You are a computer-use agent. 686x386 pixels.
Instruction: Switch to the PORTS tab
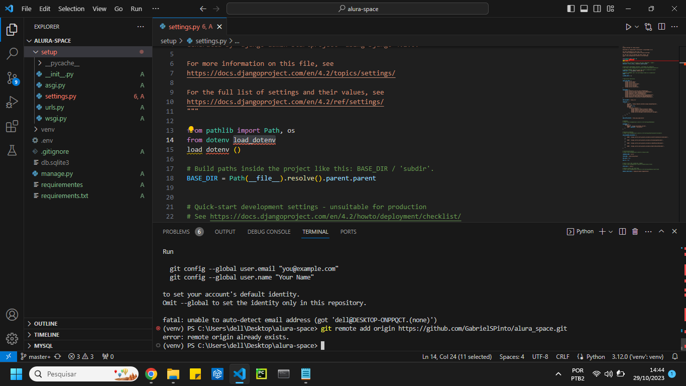click(348, 232)
